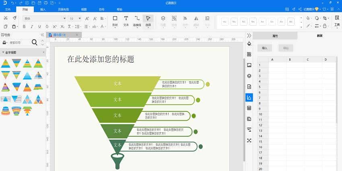Click the Export (导出) button
The height and width of the screenshot is (171, 342).
coord(286,48)
